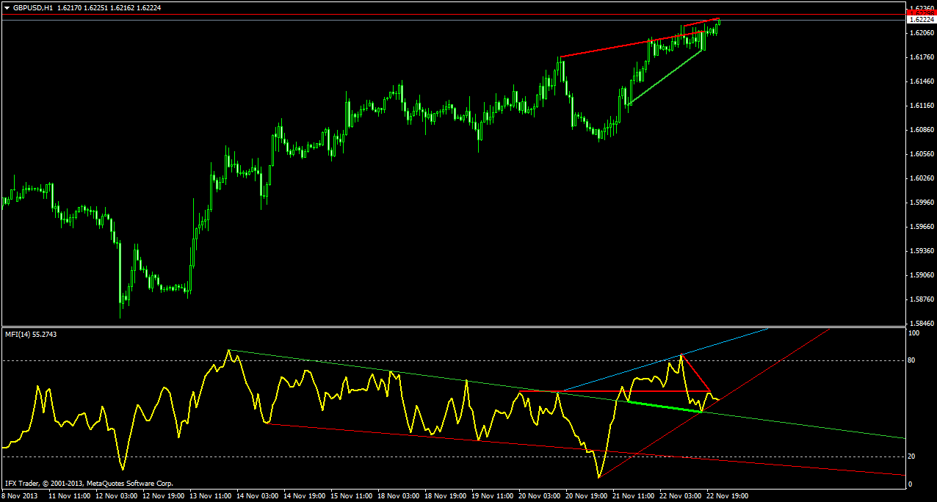Select the high price 1.62251 in header
Screen dimensions: 937x502
pyautogui.click(x=97, y=7)
